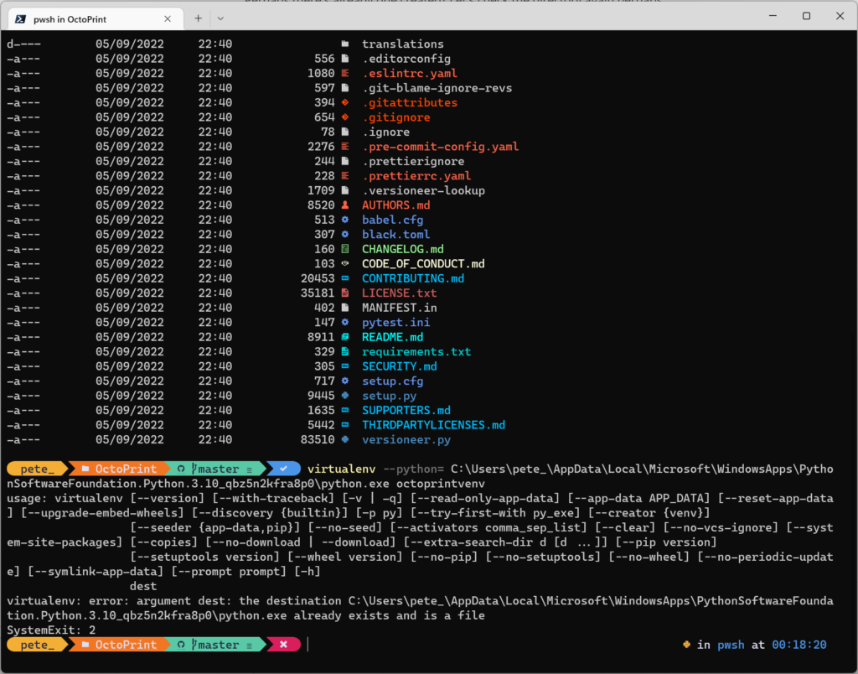Click the file name .versioneer-lookup
Image resolution: width=858 pixels, height=674 pixels.
423,190
